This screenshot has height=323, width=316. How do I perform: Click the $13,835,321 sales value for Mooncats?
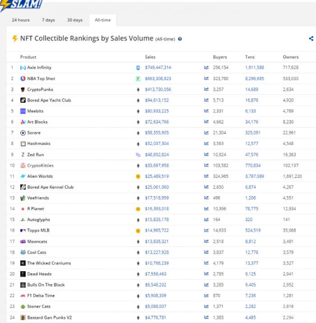[x=157, y=241]
